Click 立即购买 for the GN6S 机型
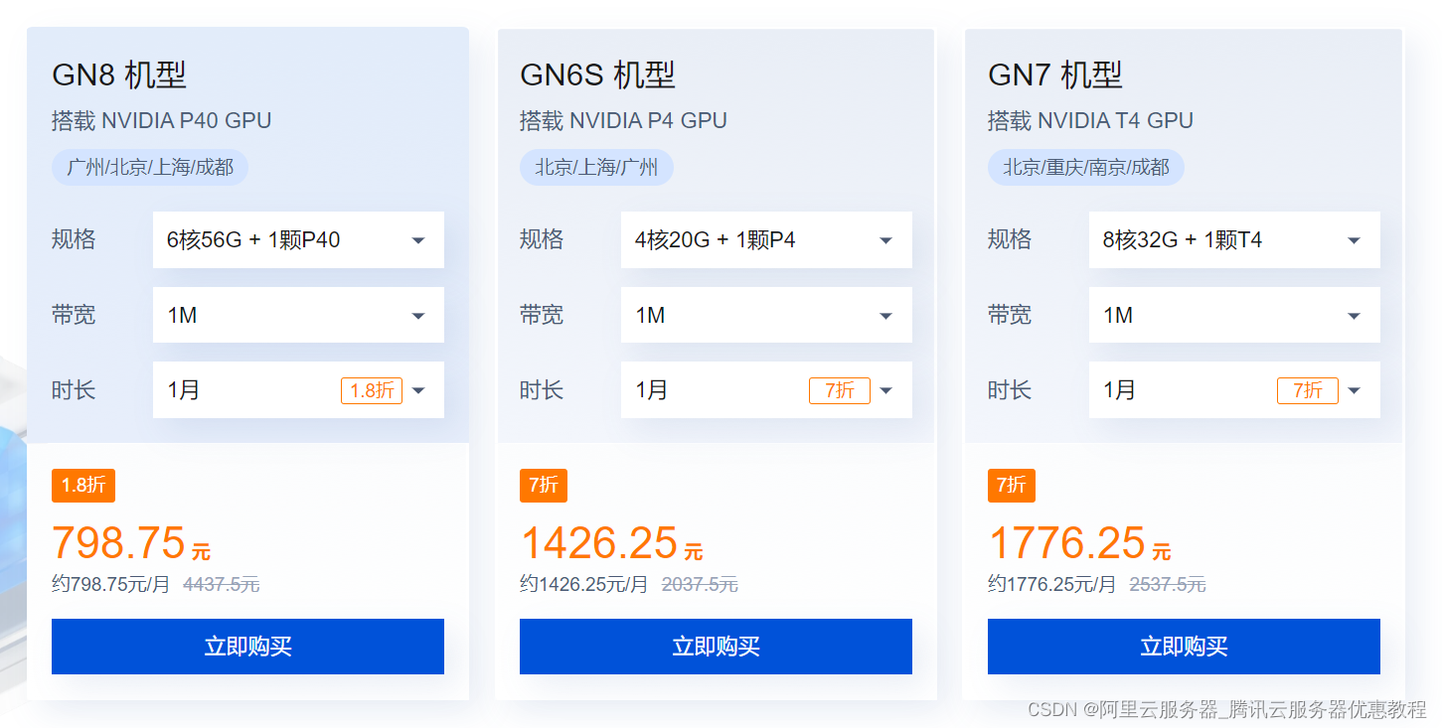1442x728 pixels. pyautogui.click(x=716, y=647)
